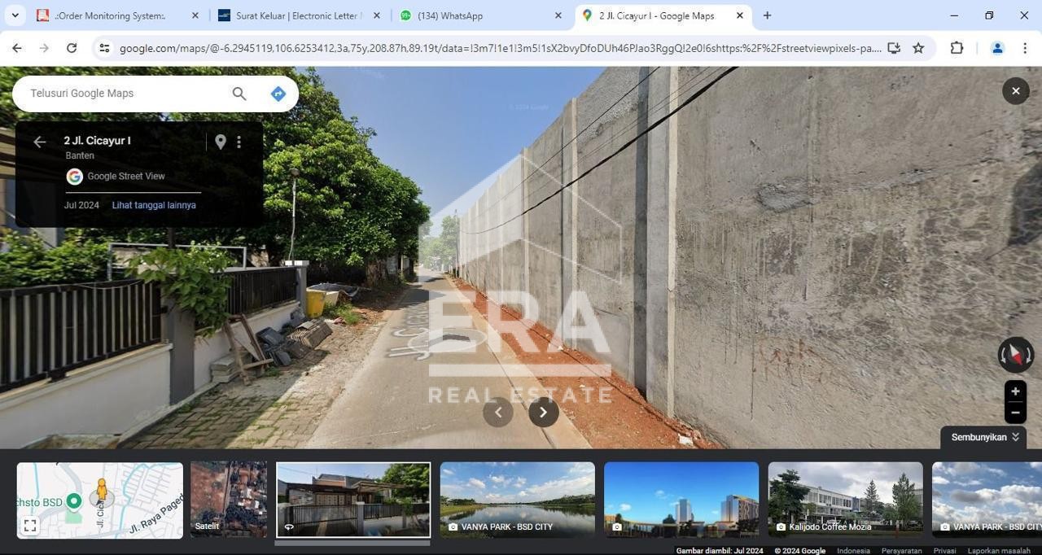Close the WhatsApp tab

[x=558, y=15]
